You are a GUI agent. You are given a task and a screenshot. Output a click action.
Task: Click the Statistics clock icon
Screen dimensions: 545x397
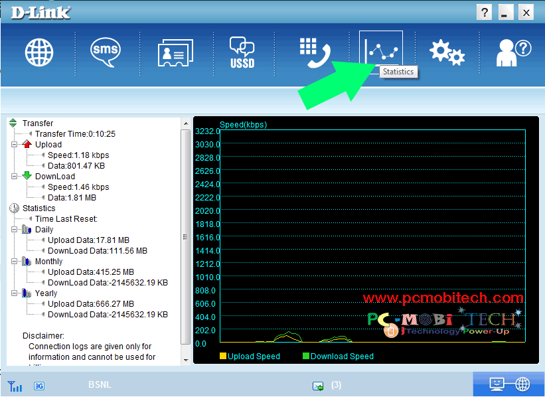[x=14, y=208]
